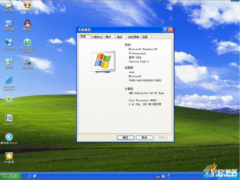Close the 系统属性 dialog

click(171, 30)
